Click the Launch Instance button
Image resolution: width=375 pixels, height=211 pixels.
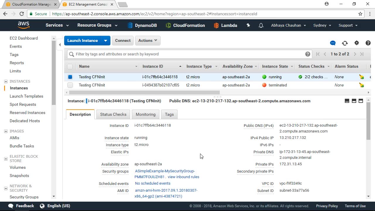tap(83, 40)
